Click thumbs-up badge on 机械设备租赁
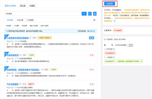 pyautogui.click(x=6, y=53)
